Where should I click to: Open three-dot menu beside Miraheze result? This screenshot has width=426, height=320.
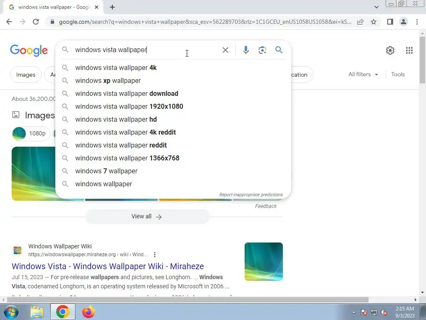tap(155, 255)
